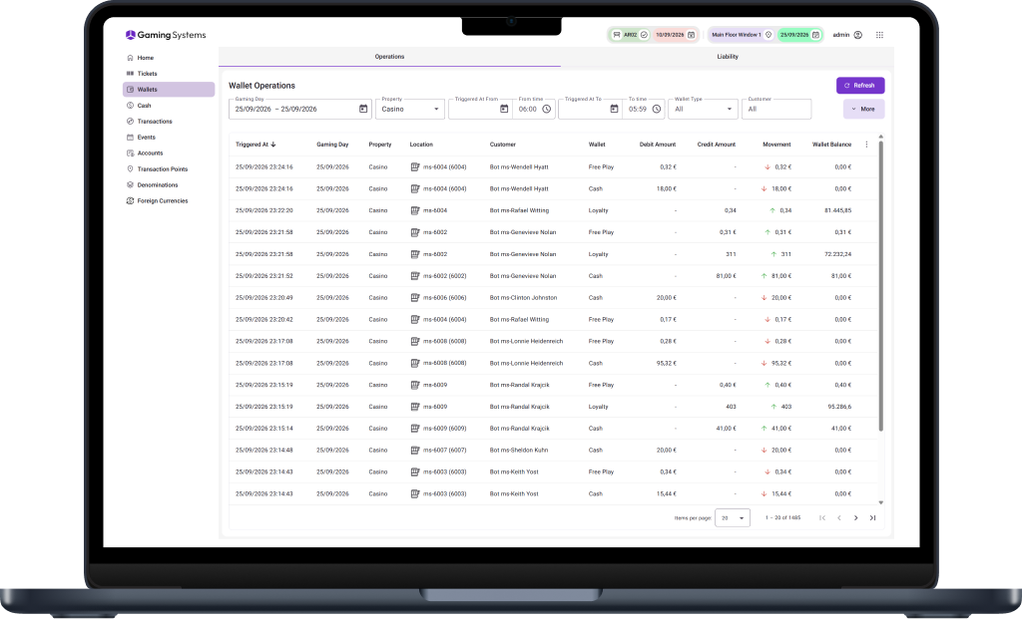Image resolution: width=1022 pixels, height=619 pixels.
Task: Click the Location column header
Action: tap(421, 145)
